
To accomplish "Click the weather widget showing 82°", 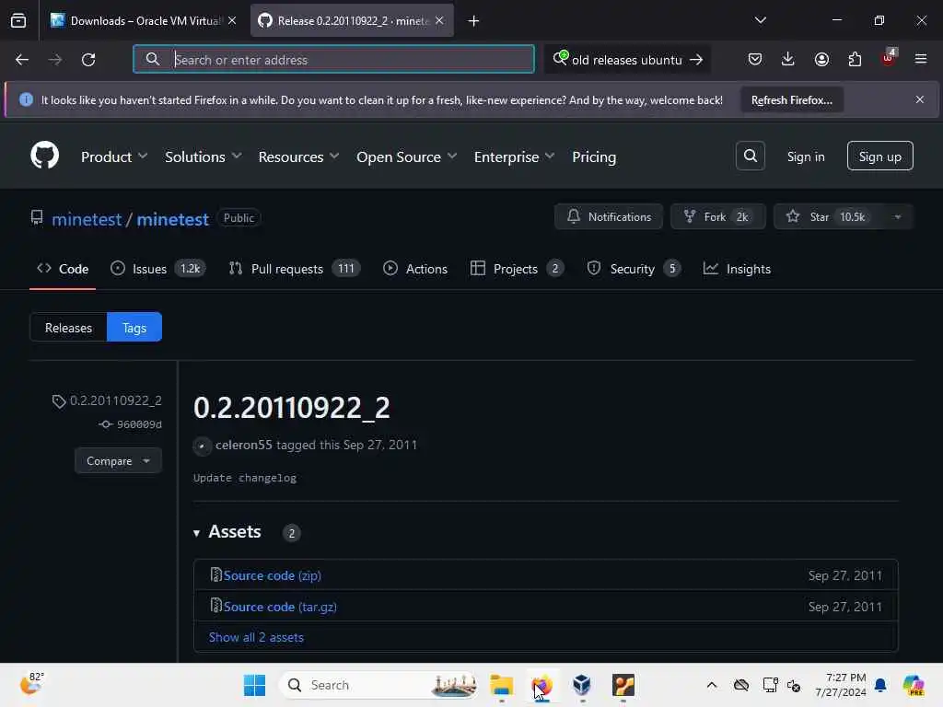I will coord(32,684).
